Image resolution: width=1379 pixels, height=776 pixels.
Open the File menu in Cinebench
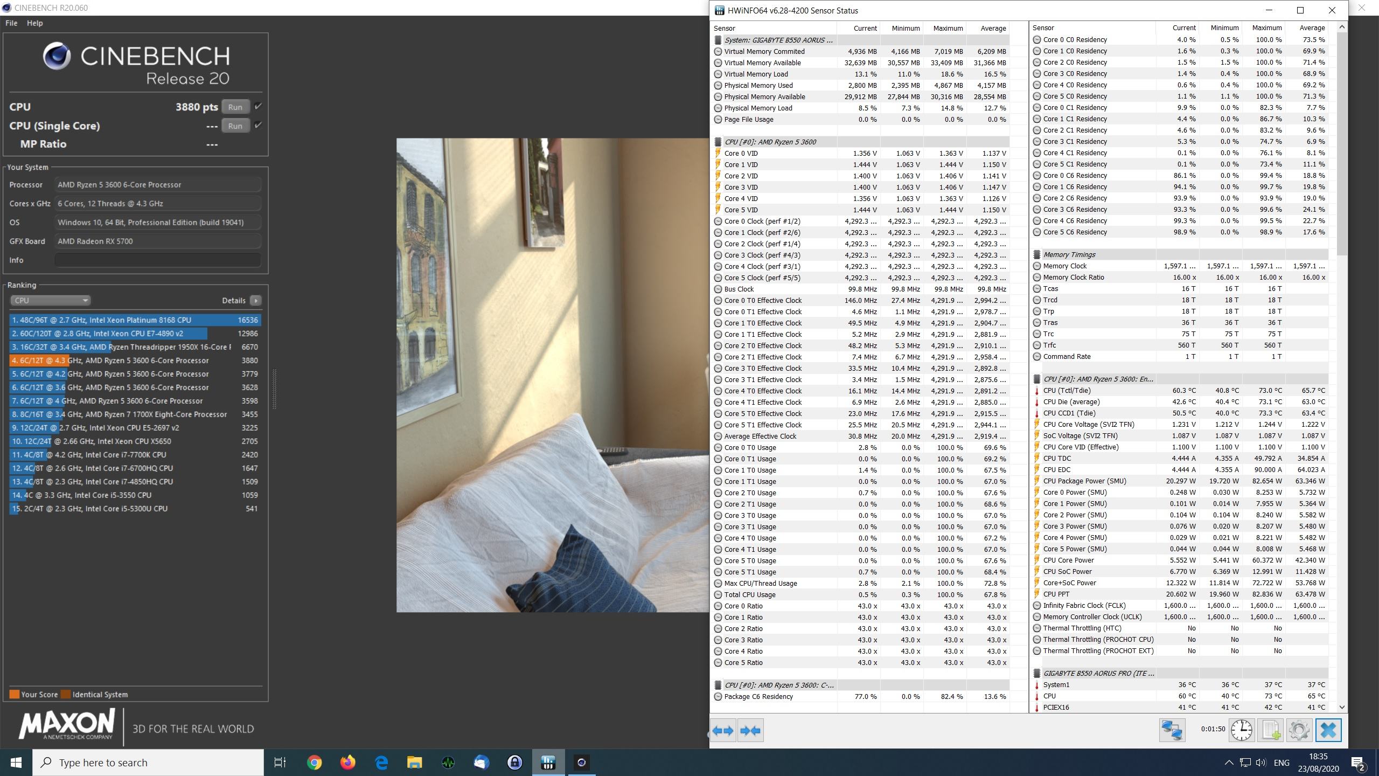click(x=11, y=23)
